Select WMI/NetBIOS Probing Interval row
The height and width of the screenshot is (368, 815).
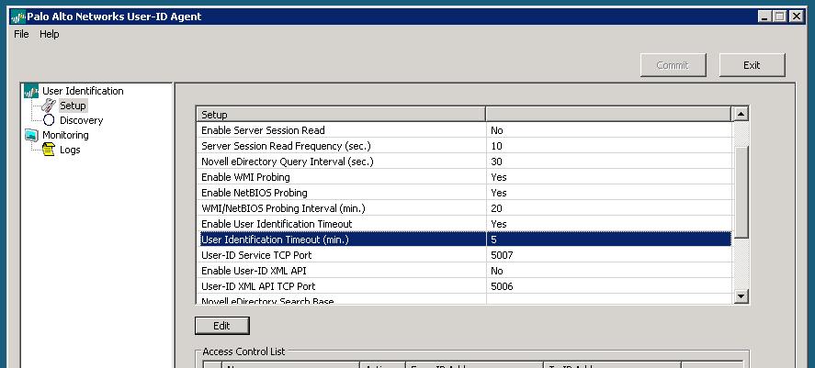(464, 208)
